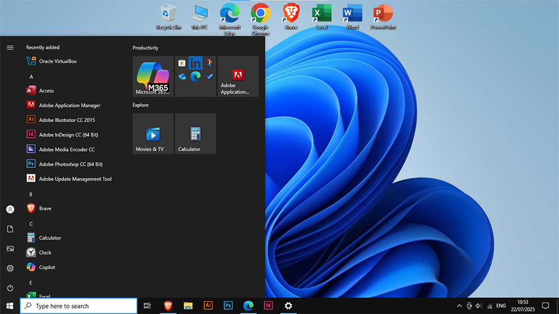
Task: Switch to Illustrator on the taskbar
Action: [208, 306]
